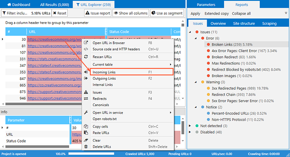Click the Info panel horizontal scrollbar
This screenshot has width=290, height=157.
click(x=37, y=147)
